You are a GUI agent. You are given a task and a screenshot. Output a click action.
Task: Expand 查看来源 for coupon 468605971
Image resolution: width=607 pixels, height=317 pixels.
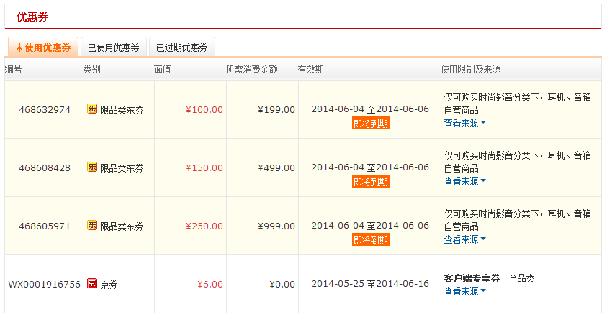click(464, 239)
